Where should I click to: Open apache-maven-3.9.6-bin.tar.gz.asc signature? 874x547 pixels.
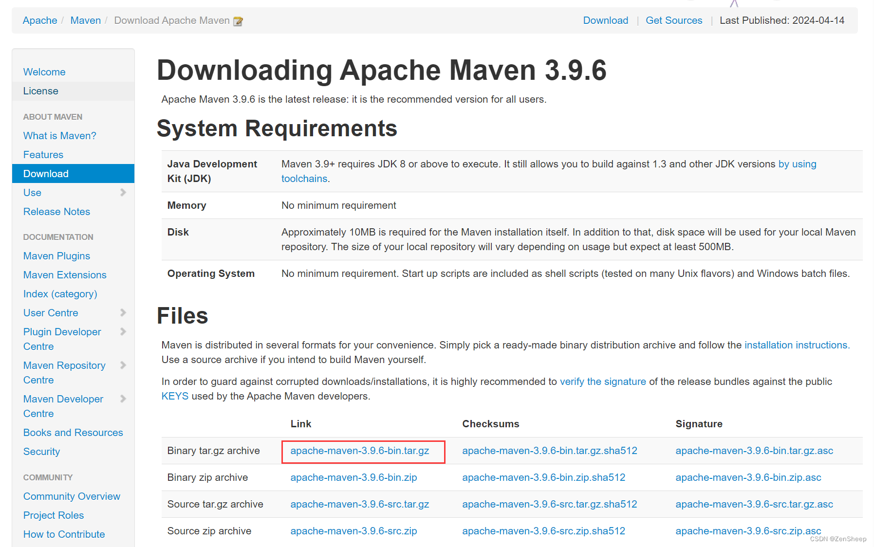[754, 451]
